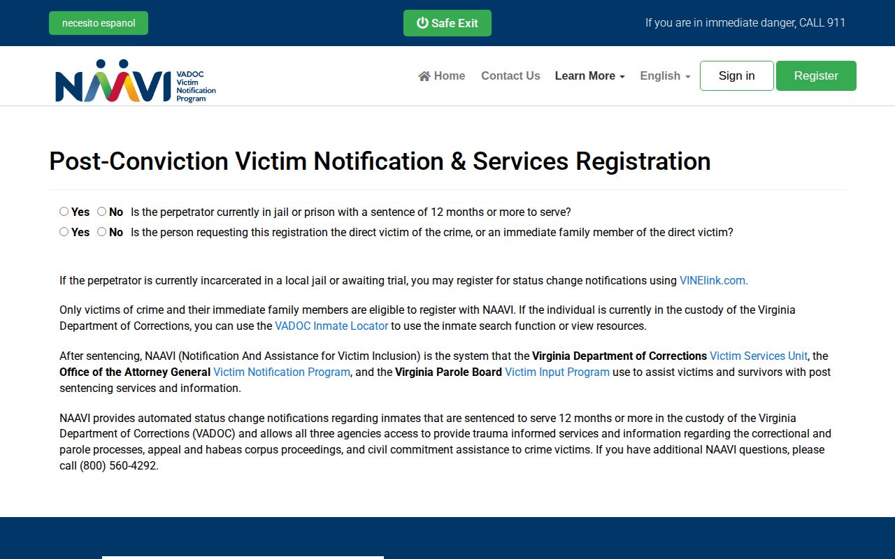Viewport: 895px width, 559px height.
Task: Open the VADOC Inmate Locator link
Action: pyautogui.click(x=331, y=326)
